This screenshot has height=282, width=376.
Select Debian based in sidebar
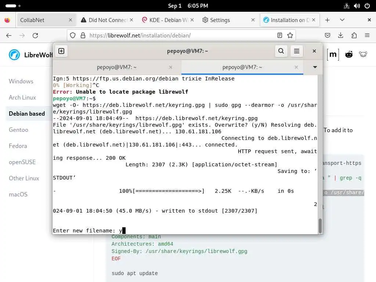[27, 114]
